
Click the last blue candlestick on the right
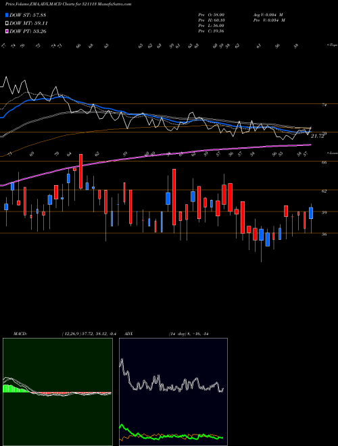[x=311, y=213]
